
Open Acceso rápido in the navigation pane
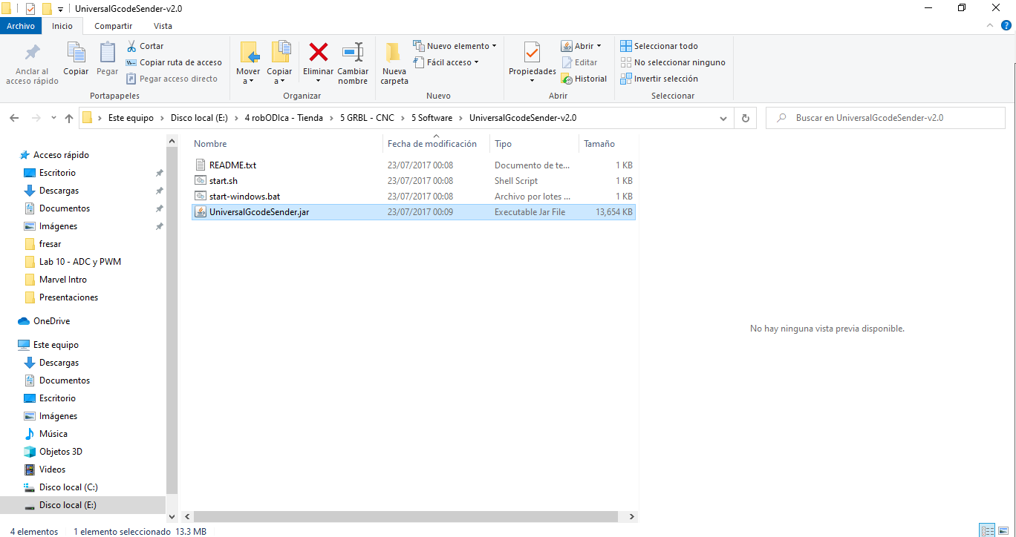(61, 155)
